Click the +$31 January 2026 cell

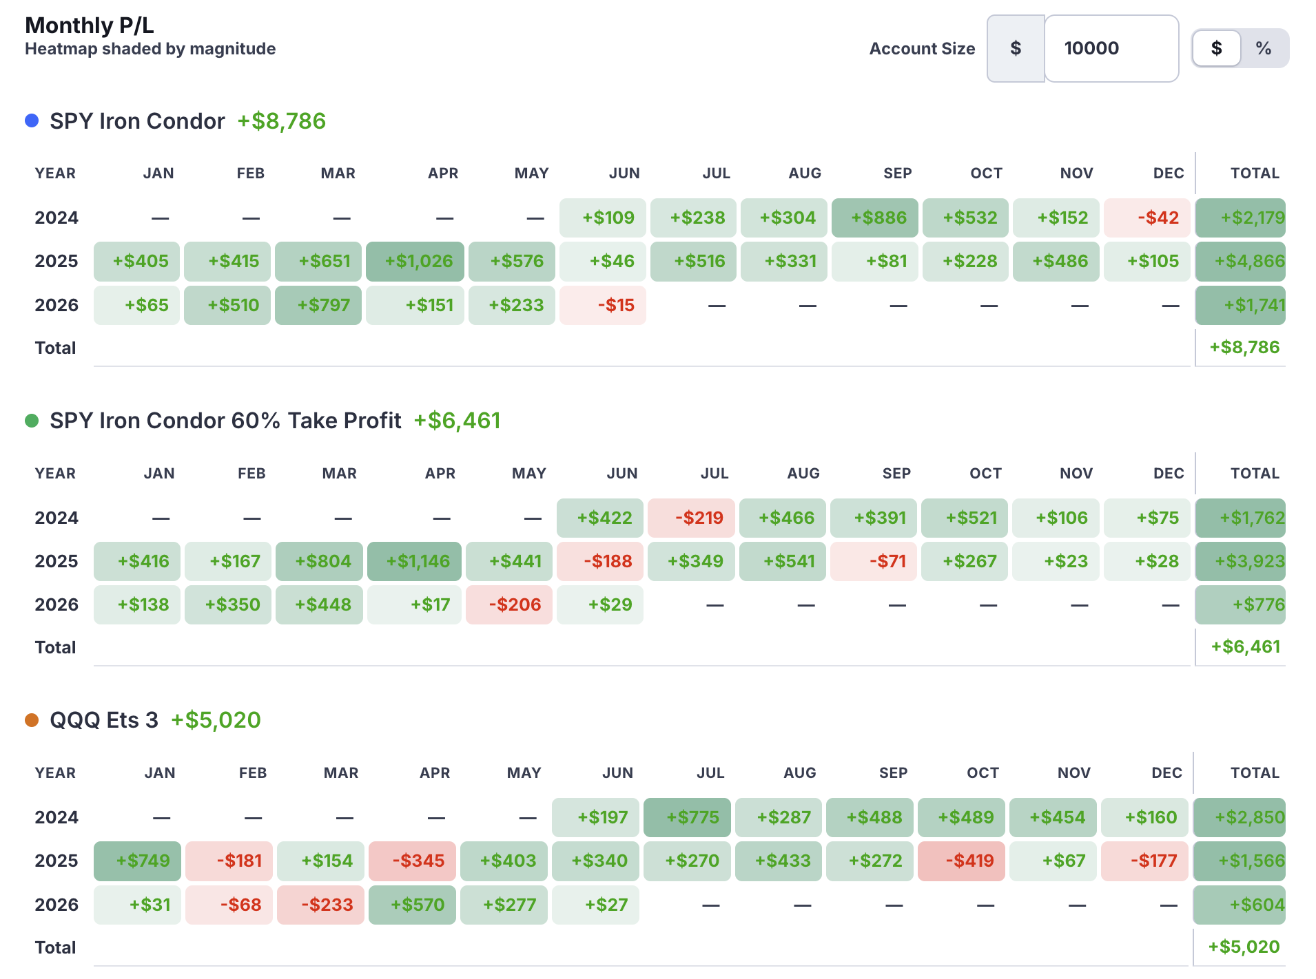click(137, 905)
